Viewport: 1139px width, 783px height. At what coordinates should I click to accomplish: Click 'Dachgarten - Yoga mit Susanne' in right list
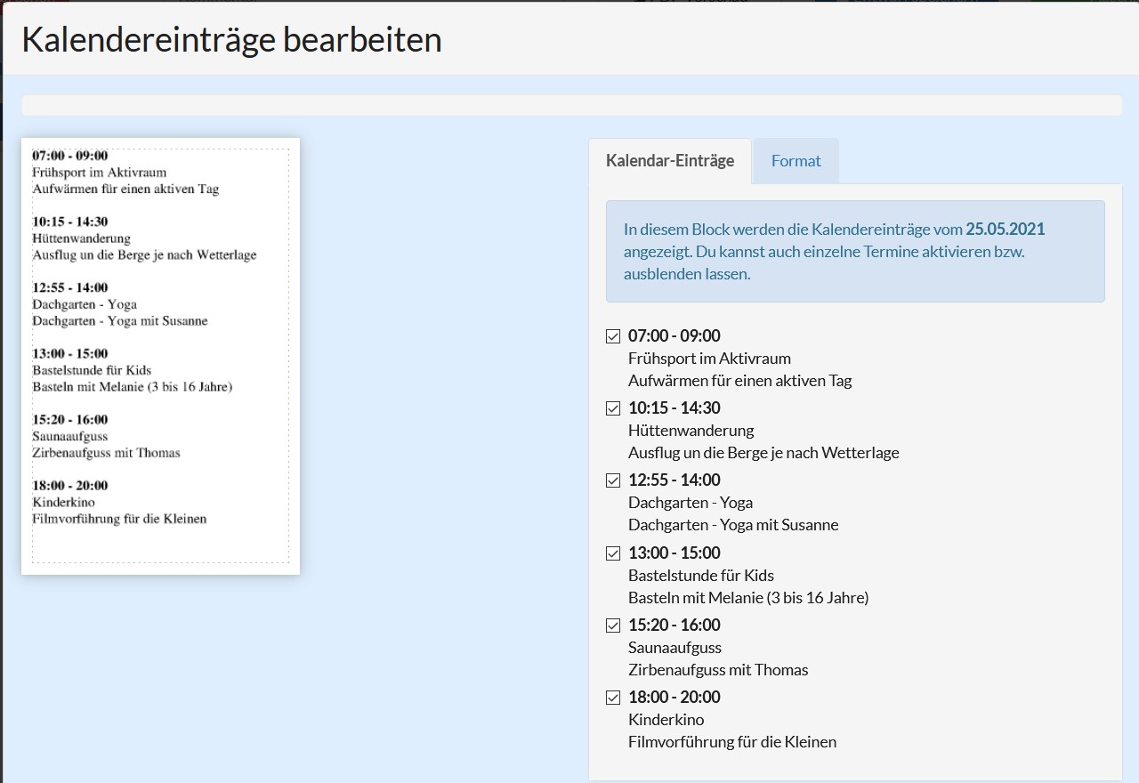pyautogui.click(x=732, y=525)
